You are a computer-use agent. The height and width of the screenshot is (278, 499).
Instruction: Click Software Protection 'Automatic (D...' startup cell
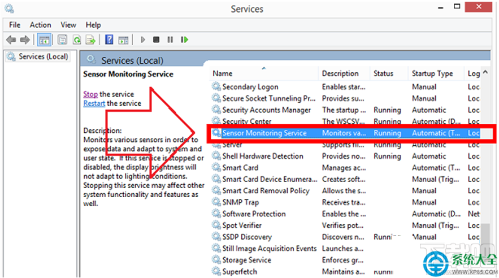click(x=436, y=214)
